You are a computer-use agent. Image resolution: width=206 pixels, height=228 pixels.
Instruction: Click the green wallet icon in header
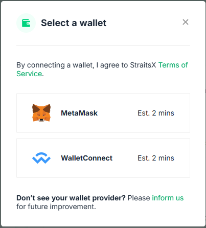(26, 23)
